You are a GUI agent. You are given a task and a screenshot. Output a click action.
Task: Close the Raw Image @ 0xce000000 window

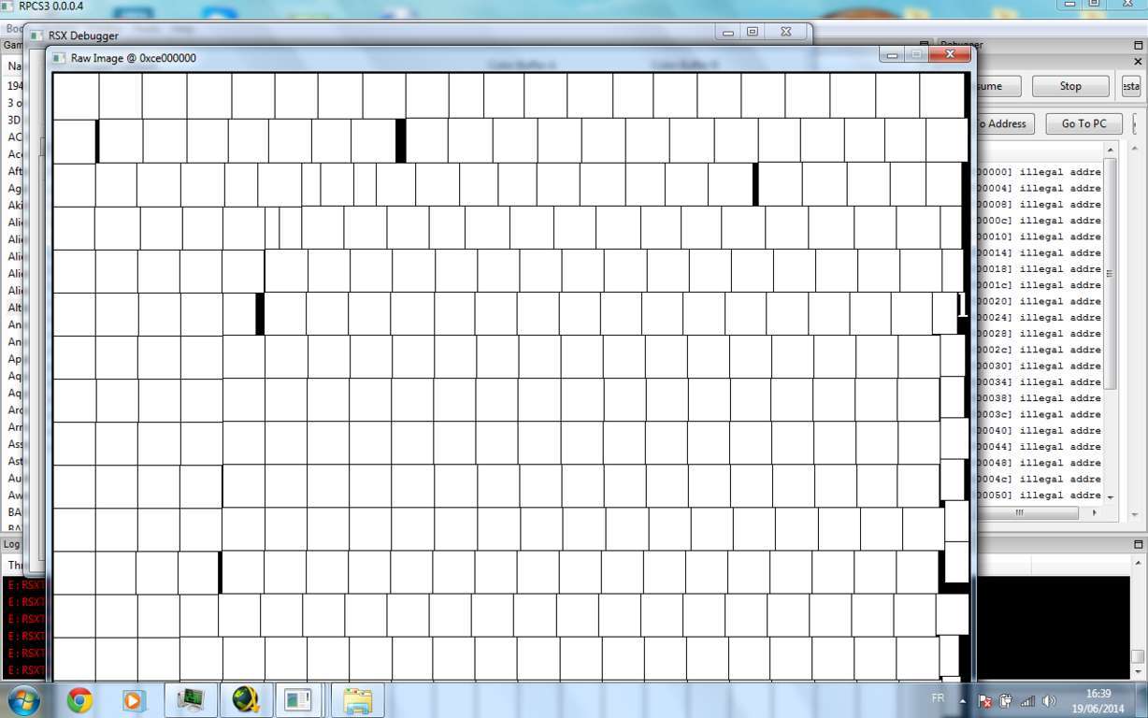(951, 55)
